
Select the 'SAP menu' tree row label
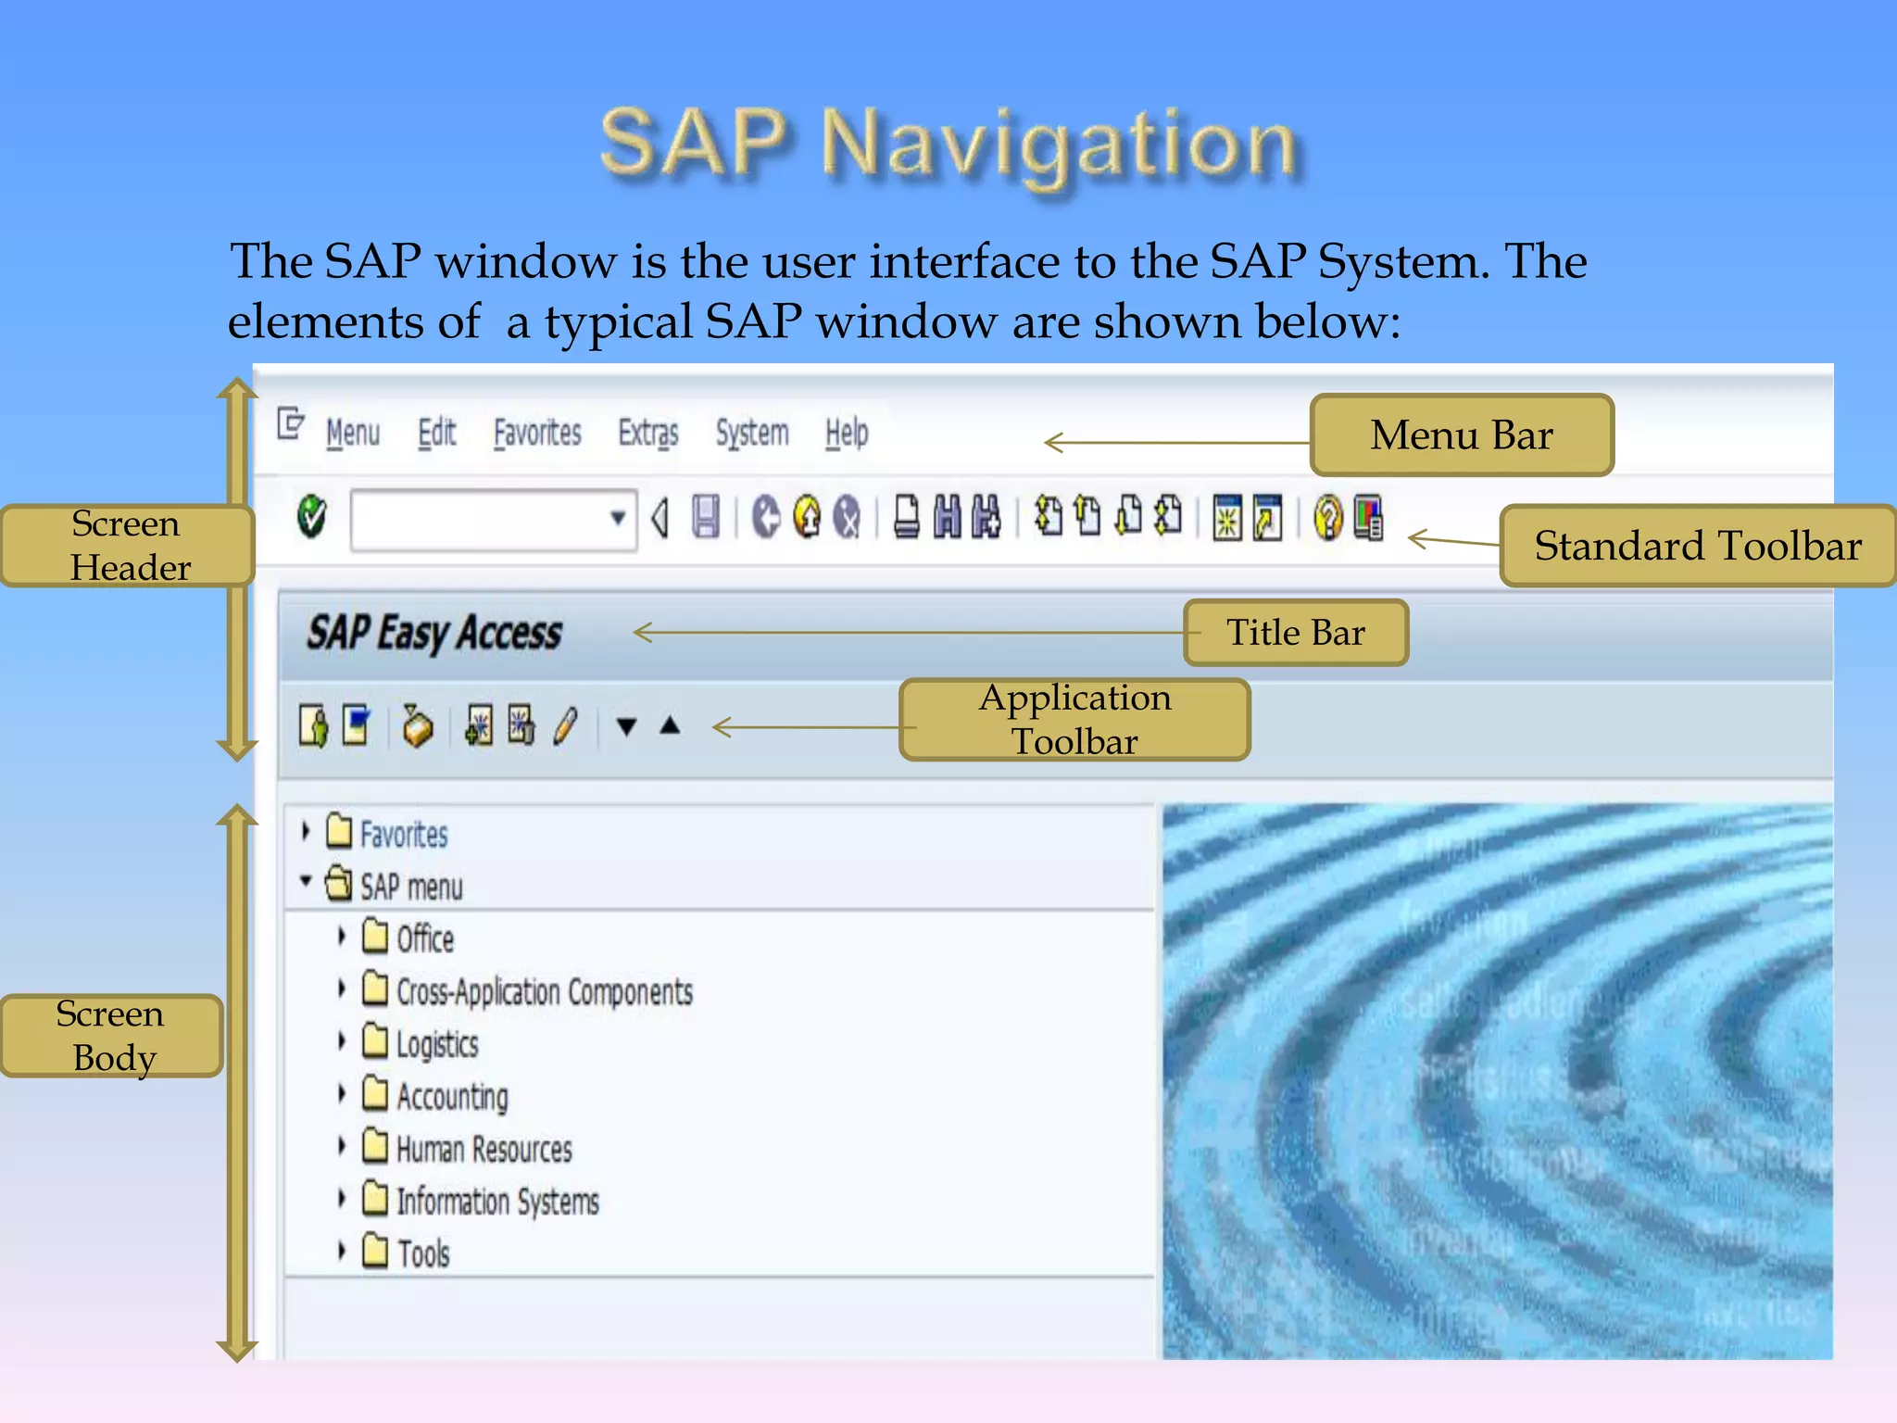tap(411, 887)
